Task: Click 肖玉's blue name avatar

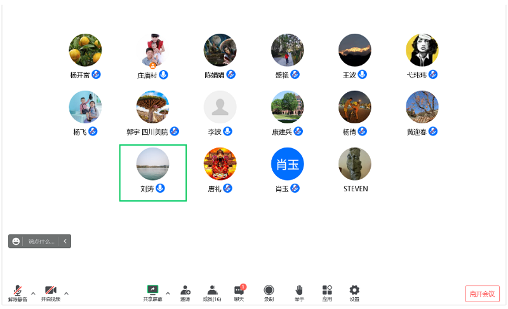Action: tap(287, 164)
